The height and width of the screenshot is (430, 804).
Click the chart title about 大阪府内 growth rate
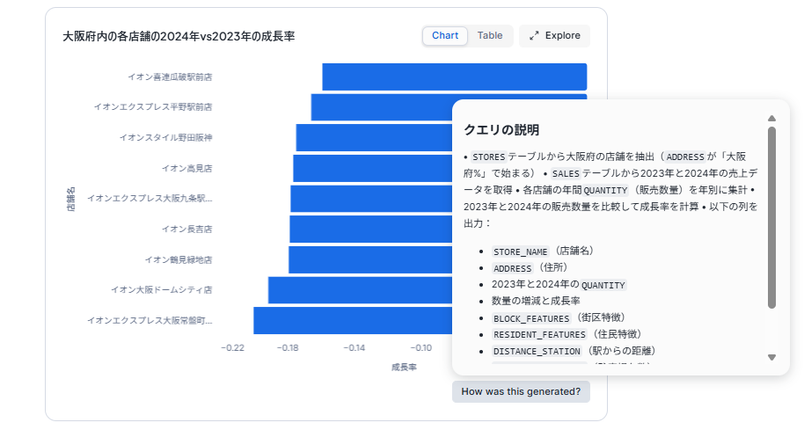[179, 36]
